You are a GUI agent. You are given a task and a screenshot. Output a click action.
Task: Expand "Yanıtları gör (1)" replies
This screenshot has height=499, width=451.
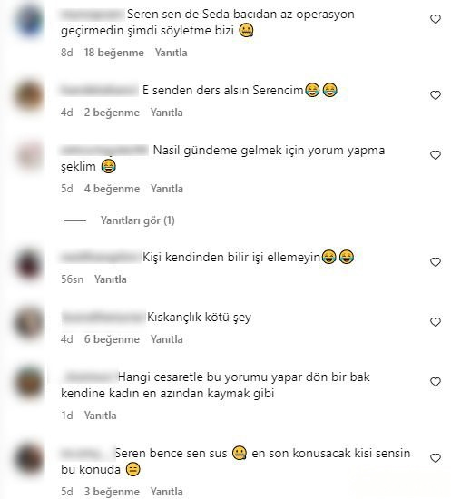[x=138, y=220]
